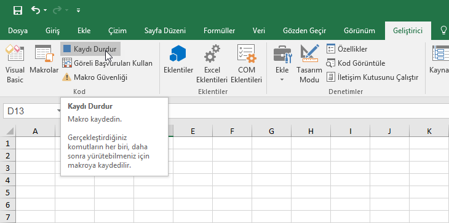Select column J header

click(389, 131)
